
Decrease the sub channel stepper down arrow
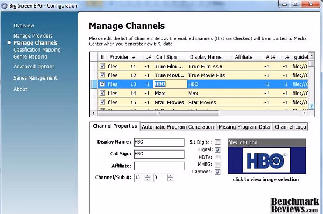click(x=170, y=180)
